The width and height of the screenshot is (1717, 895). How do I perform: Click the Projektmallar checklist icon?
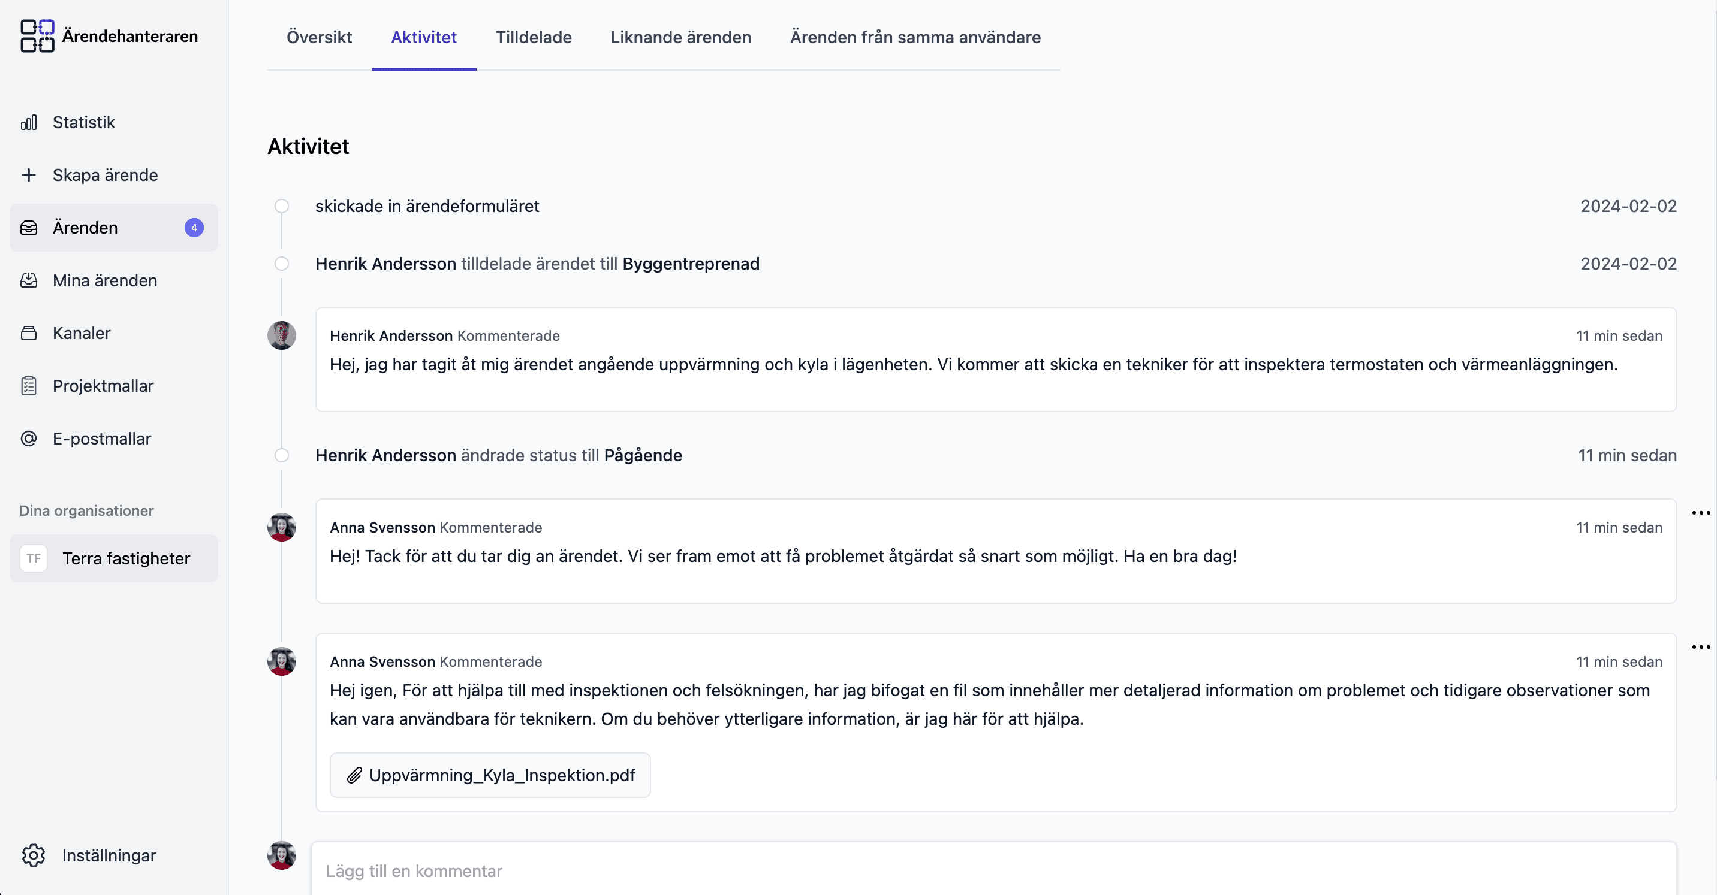click(29, 386)
